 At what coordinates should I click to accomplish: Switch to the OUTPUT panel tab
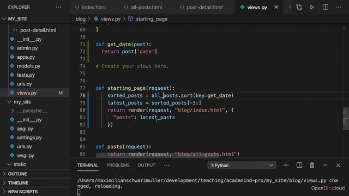point(146,165)
